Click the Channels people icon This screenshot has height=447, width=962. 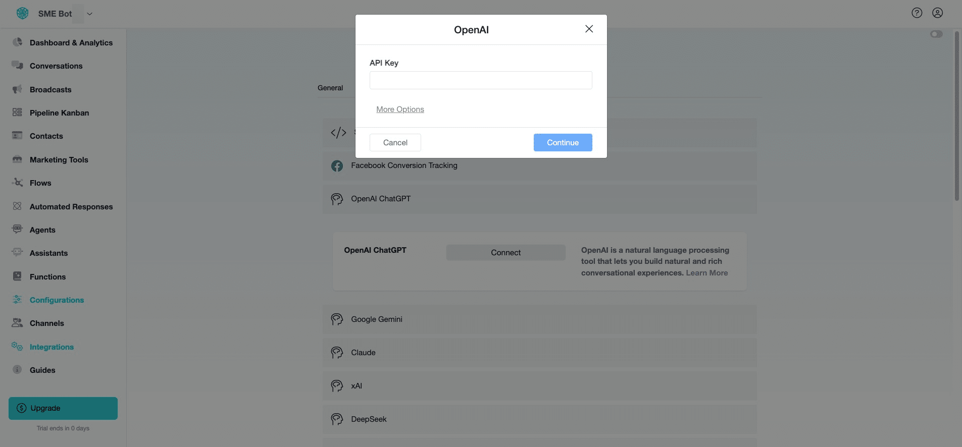point(18,323)
